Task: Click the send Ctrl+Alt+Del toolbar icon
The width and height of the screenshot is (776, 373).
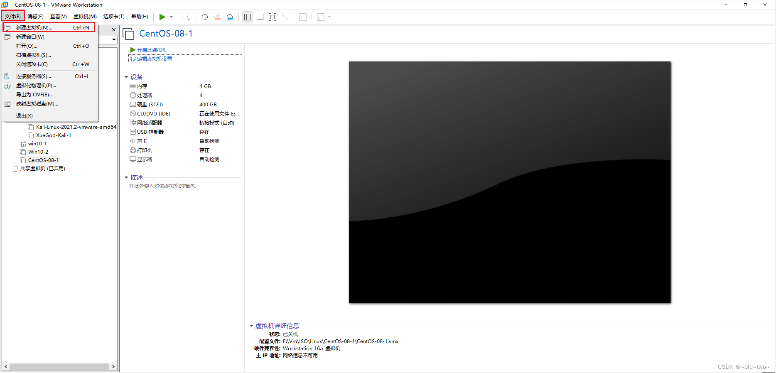Action: click(187, 17)
